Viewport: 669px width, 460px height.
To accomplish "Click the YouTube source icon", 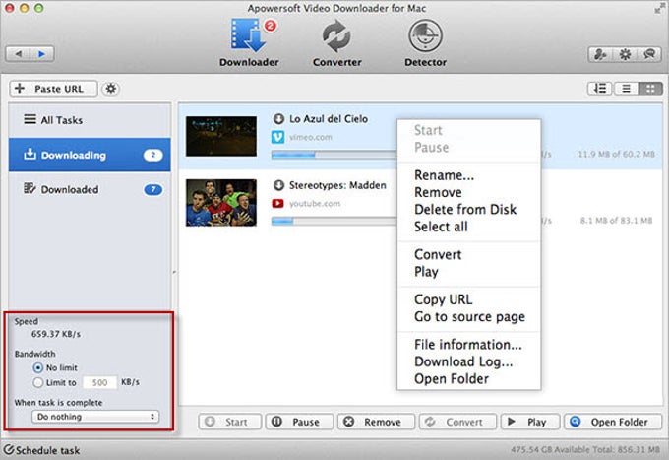I will tap(277, 203).
